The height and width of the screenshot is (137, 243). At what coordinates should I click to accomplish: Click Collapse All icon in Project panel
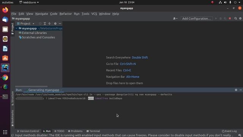pos(49,24)
